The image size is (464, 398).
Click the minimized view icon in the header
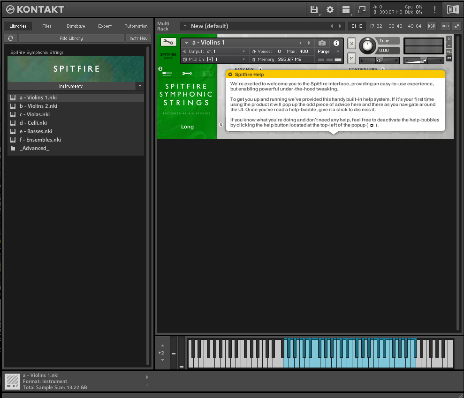point(362,10)
